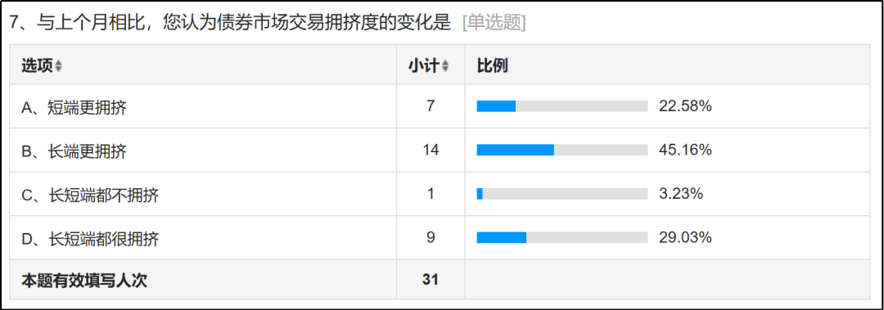Viewport: 884px width, 310px height.
Task: Click the [单选题] tag in question title
Action: pos(494,23)
